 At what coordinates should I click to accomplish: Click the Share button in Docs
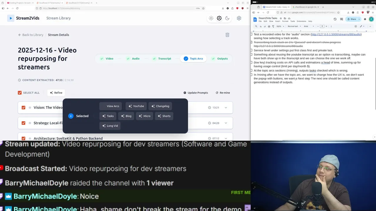[x=352, y=19]
